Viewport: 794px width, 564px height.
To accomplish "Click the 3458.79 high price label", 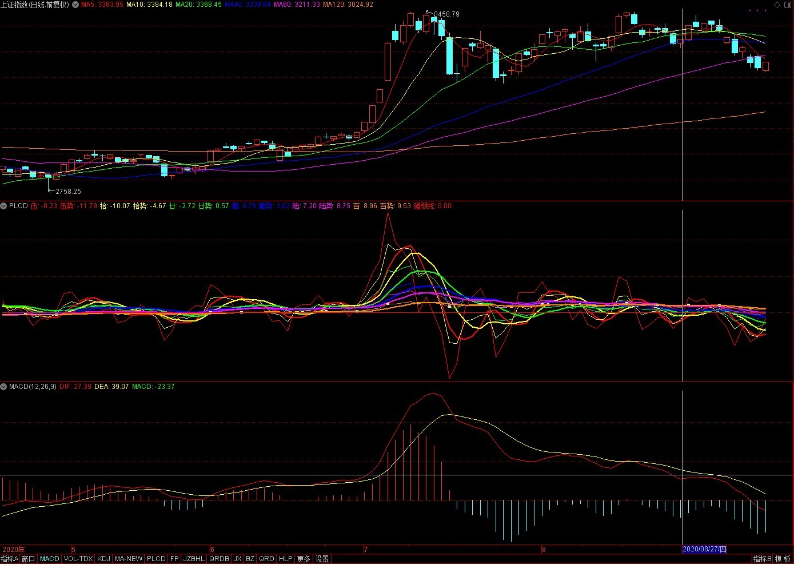I will tap(446, 14).
